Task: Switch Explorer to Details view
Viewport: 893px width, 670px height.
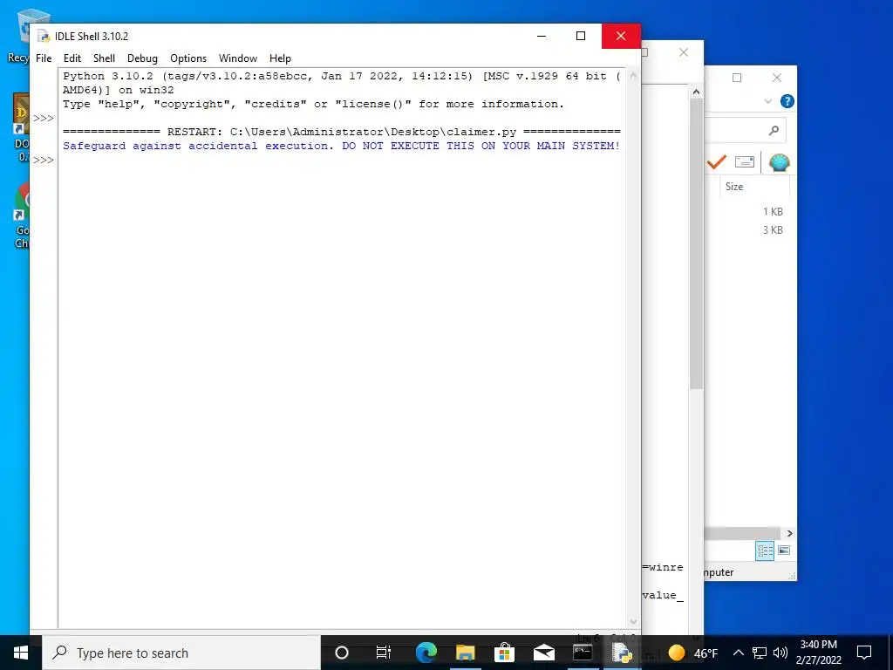Action: pyautogui.click(x=765, y=550)
